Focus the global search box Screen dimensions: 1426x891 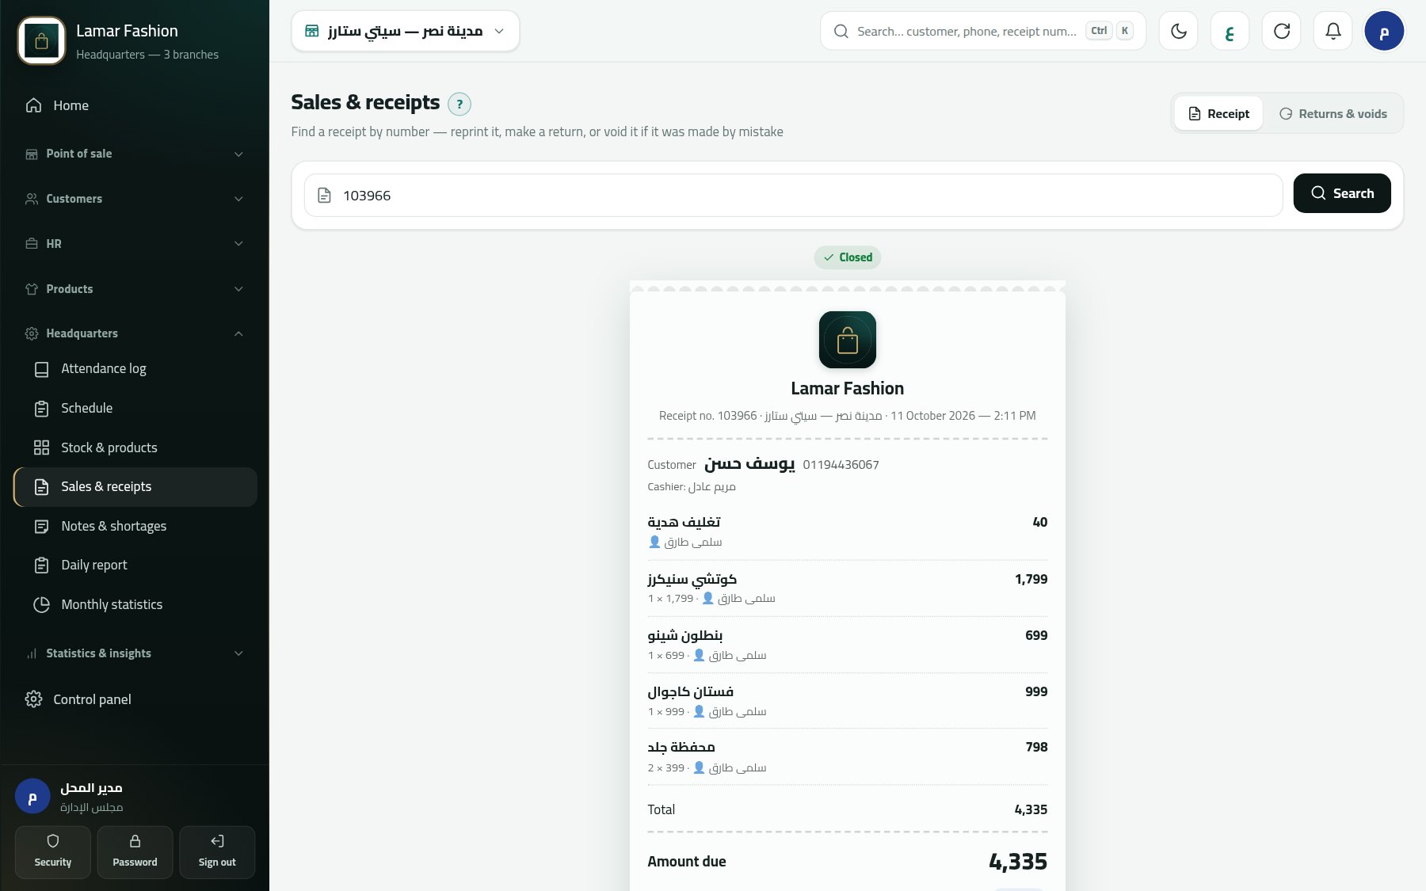982,32
